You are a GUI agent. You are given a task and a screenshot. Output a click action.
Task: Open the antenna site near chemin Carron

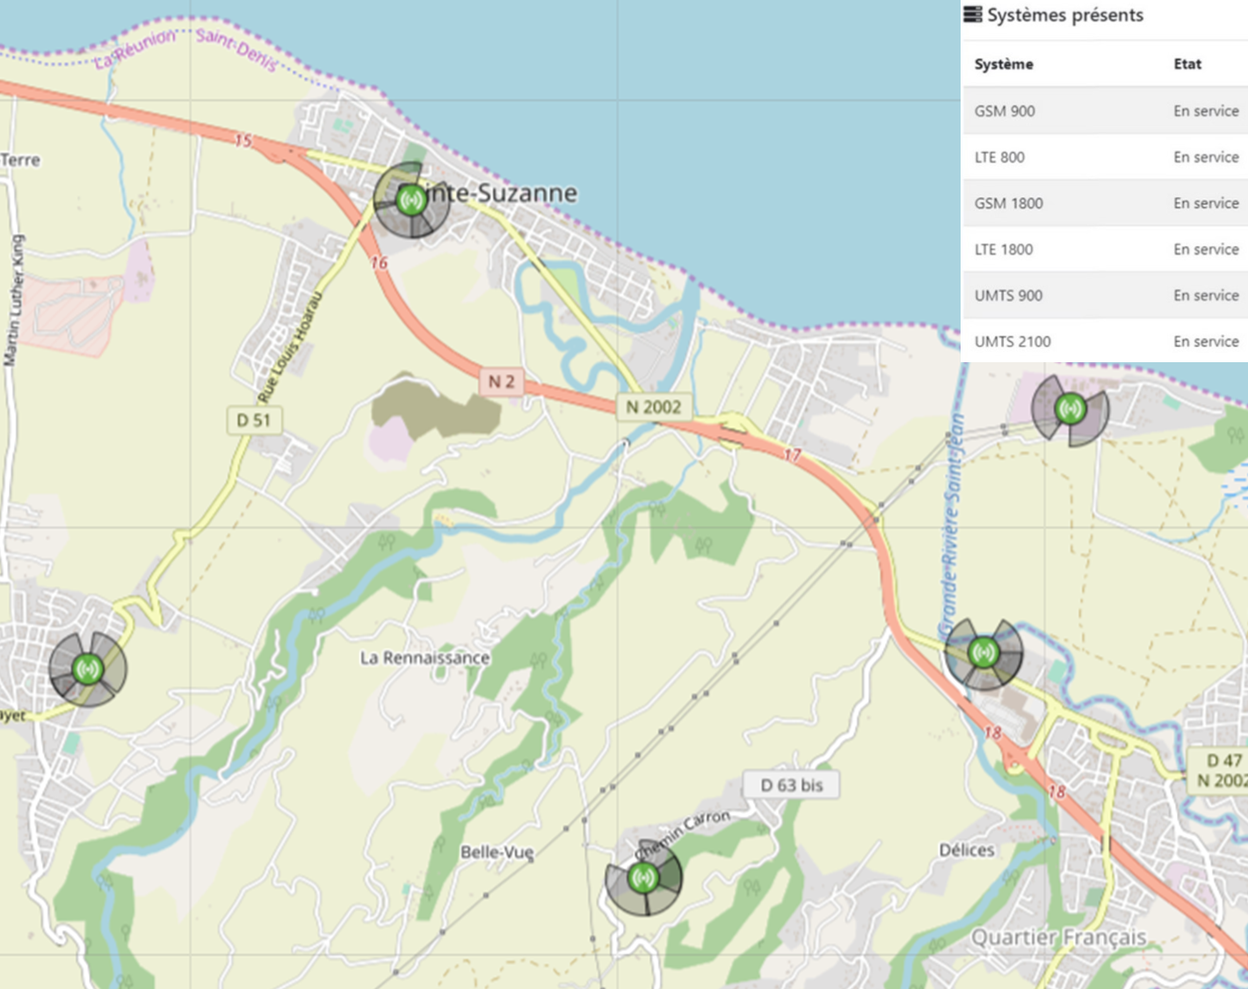point(643,876)
